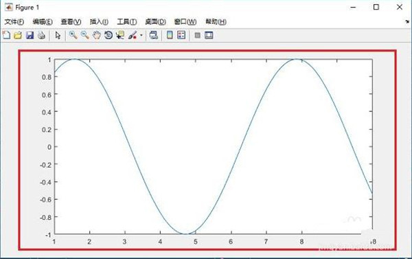412x259 pixels.
Task: Select the Data Cursor tool
Action: coord(120,35)
